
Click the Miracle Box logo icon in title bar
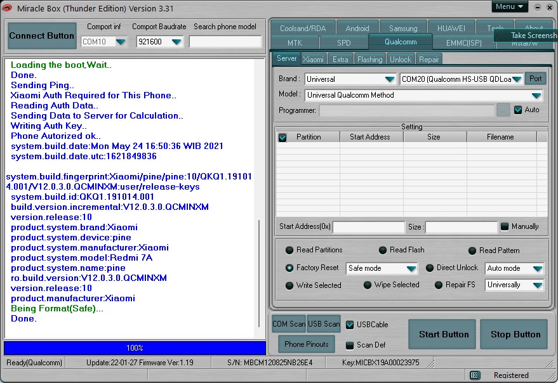[x=7, y=8]
